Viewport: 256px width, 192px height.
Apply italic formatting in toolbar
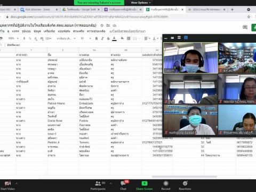102,38
